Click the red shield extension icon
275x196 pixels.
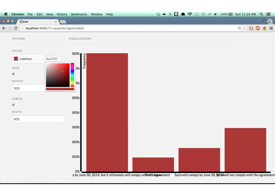[251, 28]
